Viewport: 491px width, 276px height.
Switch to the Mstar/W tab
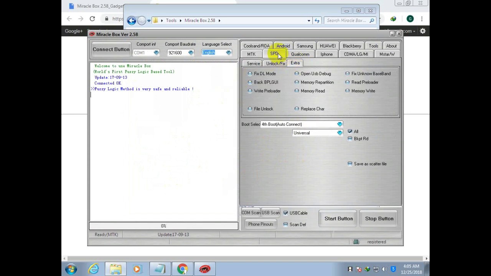[387, 54]
